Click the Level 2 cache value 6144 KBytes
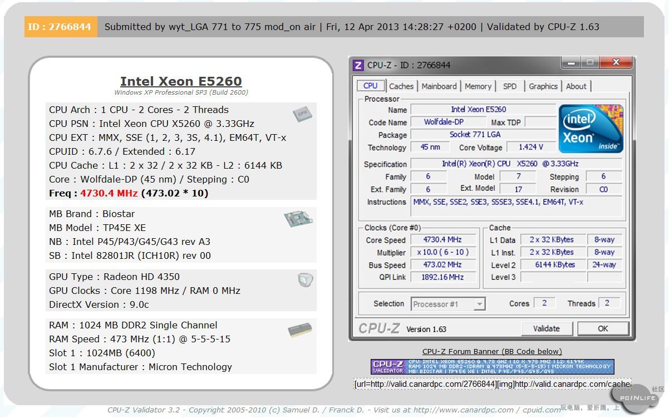The height and width of the screenshot is (418, 669). 553,265
